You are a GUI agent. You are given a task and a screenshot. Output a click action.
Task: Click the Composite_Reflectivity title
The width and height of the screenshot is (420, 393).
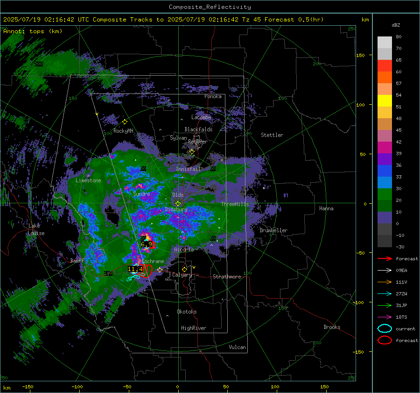210,7
